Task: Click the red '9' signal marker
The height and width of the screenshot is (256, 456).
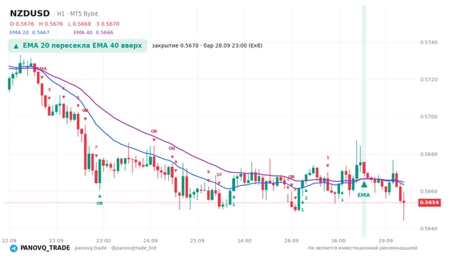Action: point(208,172)
